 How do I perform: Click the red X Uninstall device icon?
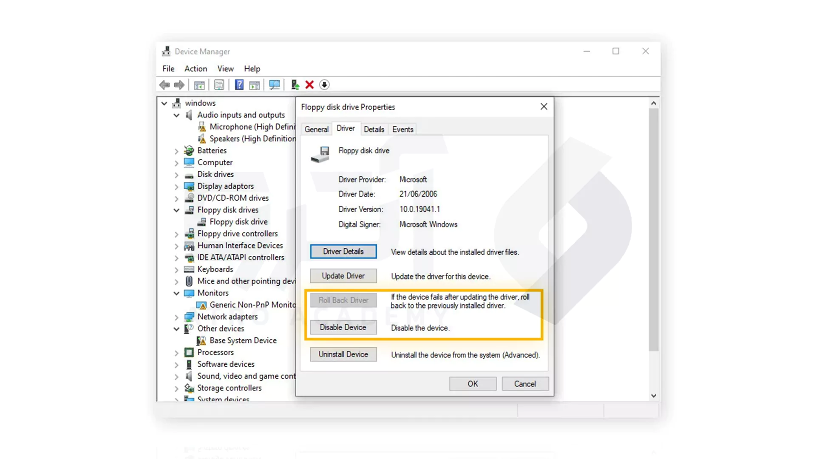point(309,85)
